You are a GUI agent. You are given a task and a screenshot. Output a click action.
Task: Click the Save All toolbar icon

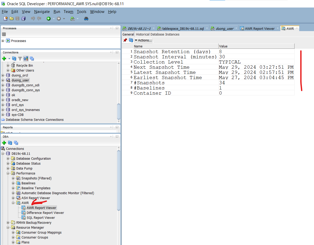[24, 19]
